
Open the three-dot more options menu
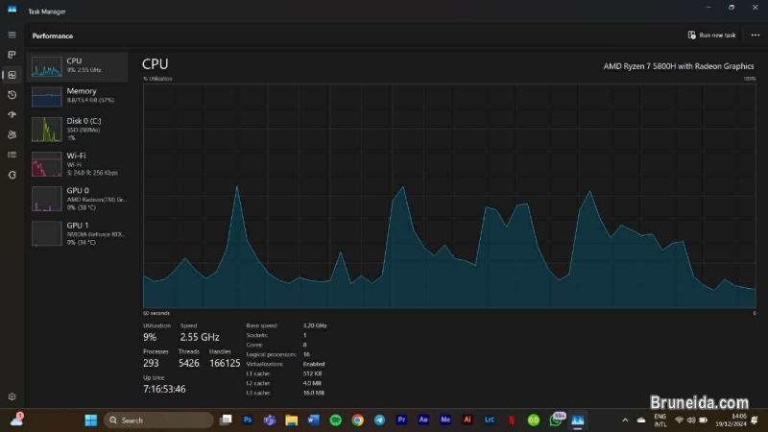(756, 36)
